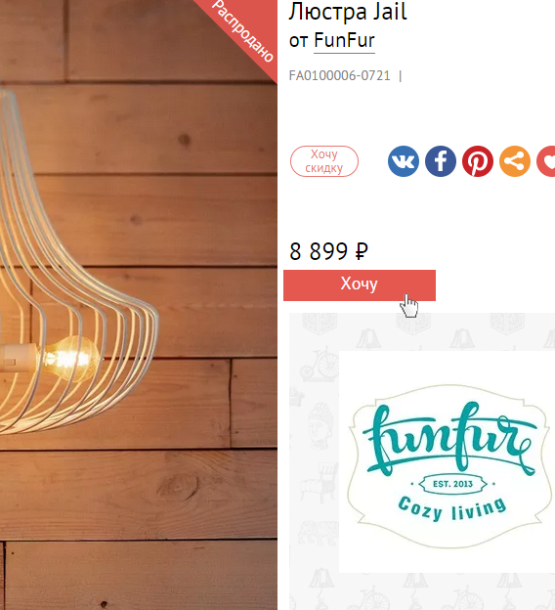
Task: Open the orange share icon
Action: [515, 161]
